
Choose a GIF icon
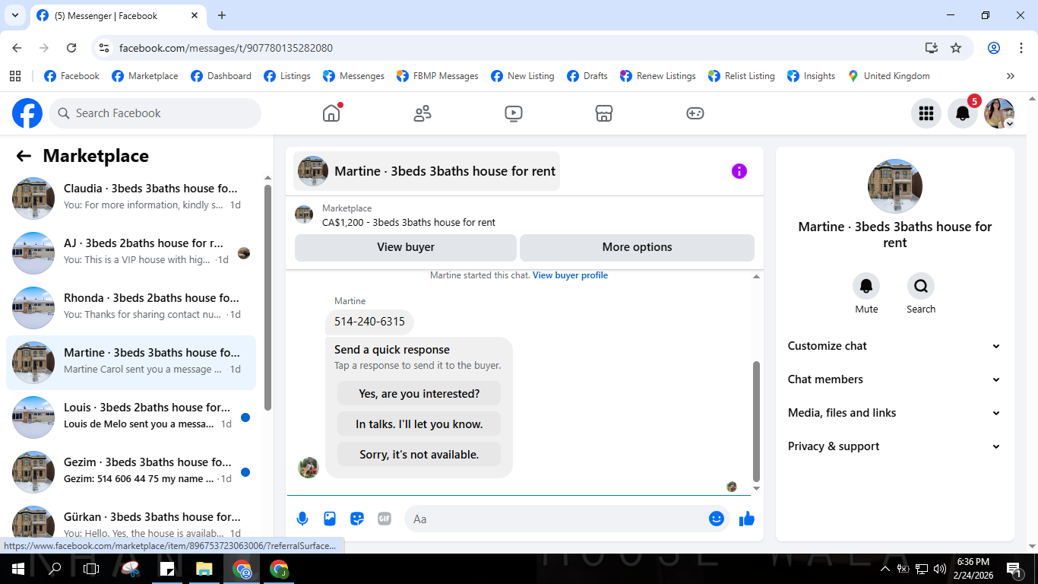click(385, 519)
